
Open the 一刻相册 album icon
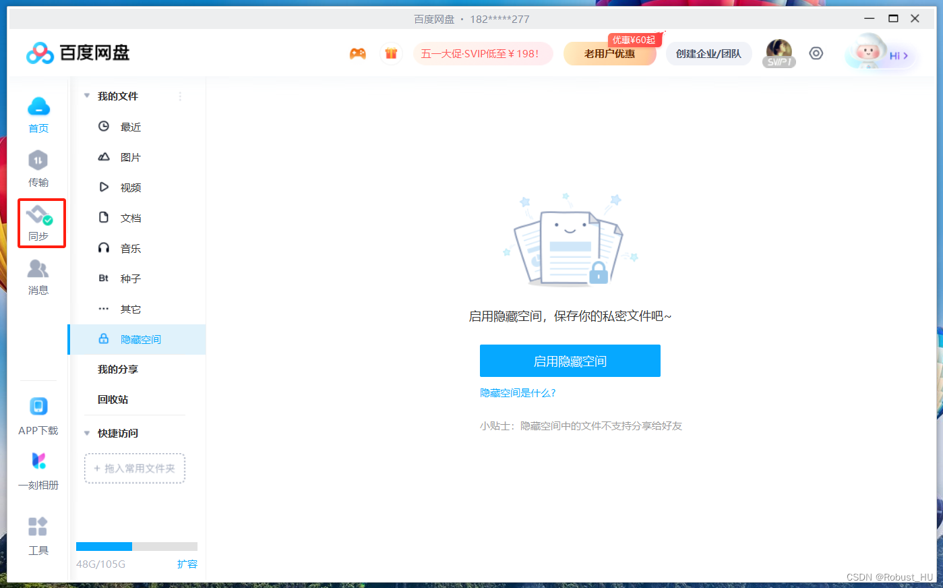tap(38, 461)
